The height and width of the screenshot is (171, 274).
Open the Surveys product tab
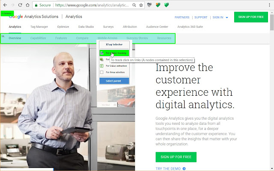108,27
